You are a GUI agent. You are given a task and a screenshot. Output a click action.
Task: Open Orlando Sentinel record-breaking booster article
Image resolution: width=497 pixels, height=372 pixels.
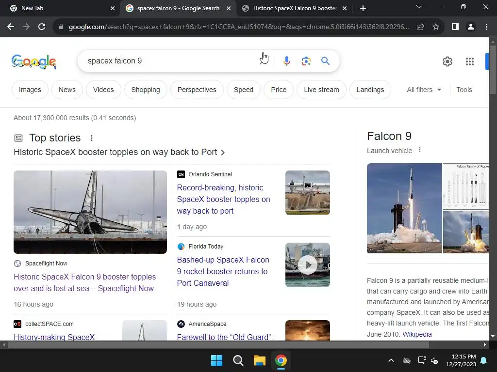[223, 199]
